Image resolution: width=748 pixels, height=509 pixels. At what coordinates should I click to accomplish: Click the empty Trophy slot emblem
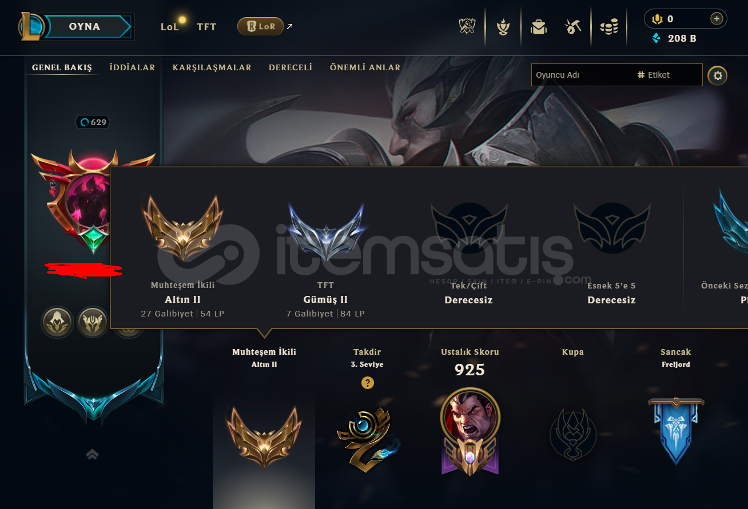[x=573, y=435]
